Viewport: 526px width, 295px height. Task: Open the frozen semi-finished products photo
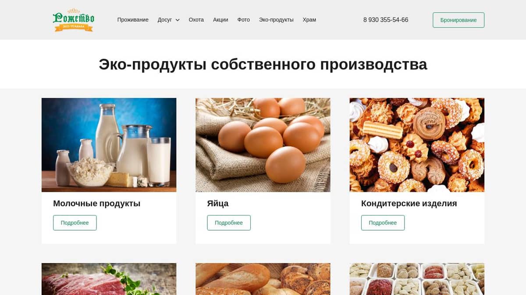click(417, 279)
